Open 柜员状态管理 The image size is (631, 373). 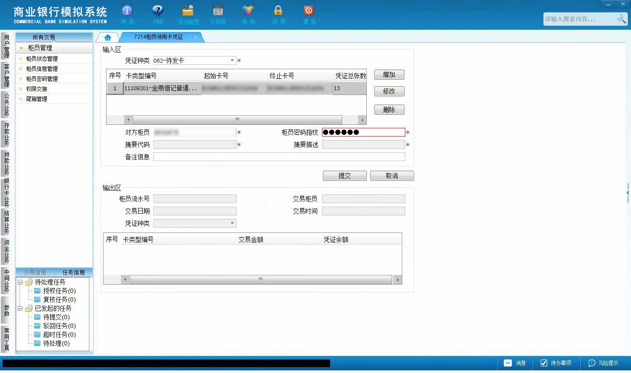click(x=42, y=59)
